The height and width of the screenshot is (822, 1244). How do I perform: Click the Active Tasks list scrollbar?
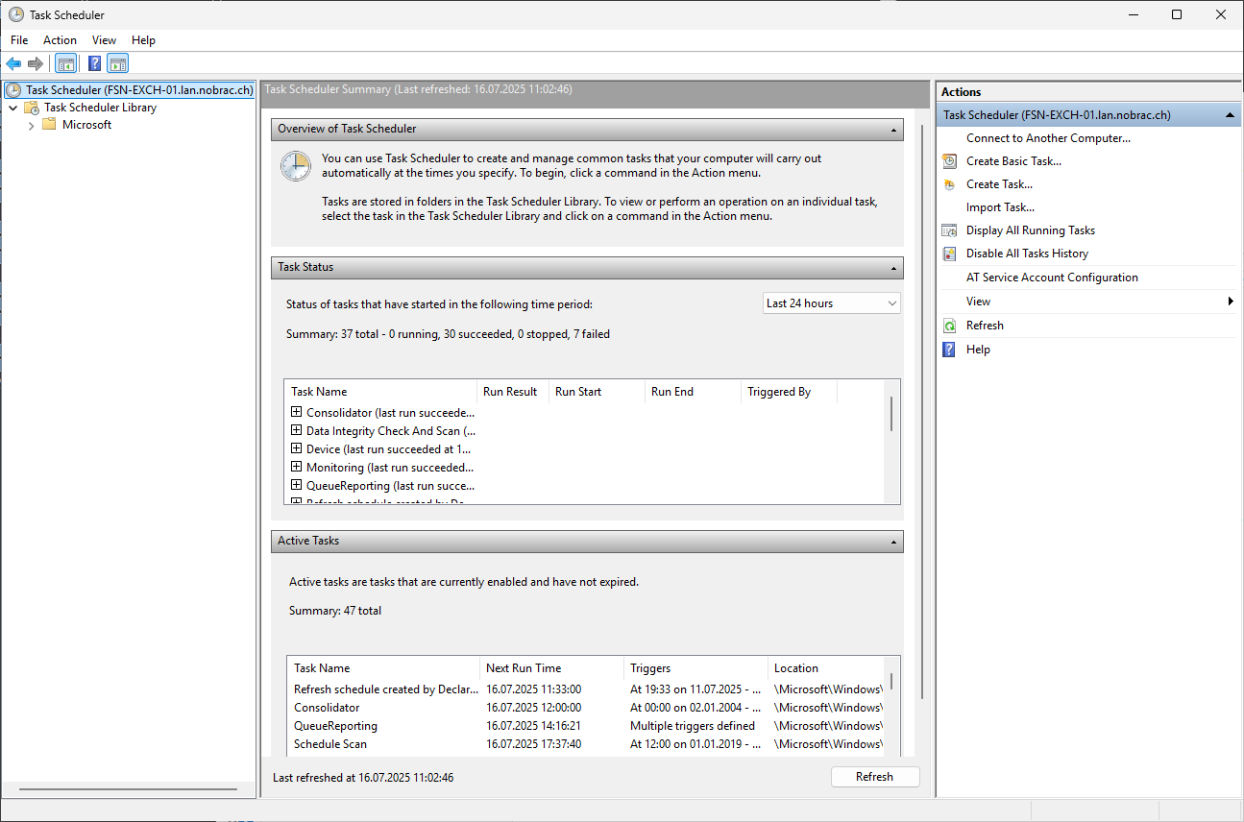[891, 681]
